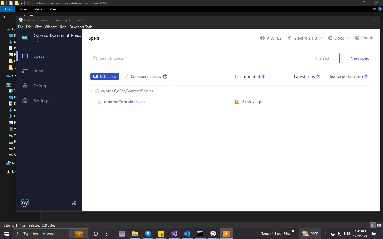This screenshot has height=239, width=383.
Task: Click the Latest runs column header
Action: pos(304,76)
